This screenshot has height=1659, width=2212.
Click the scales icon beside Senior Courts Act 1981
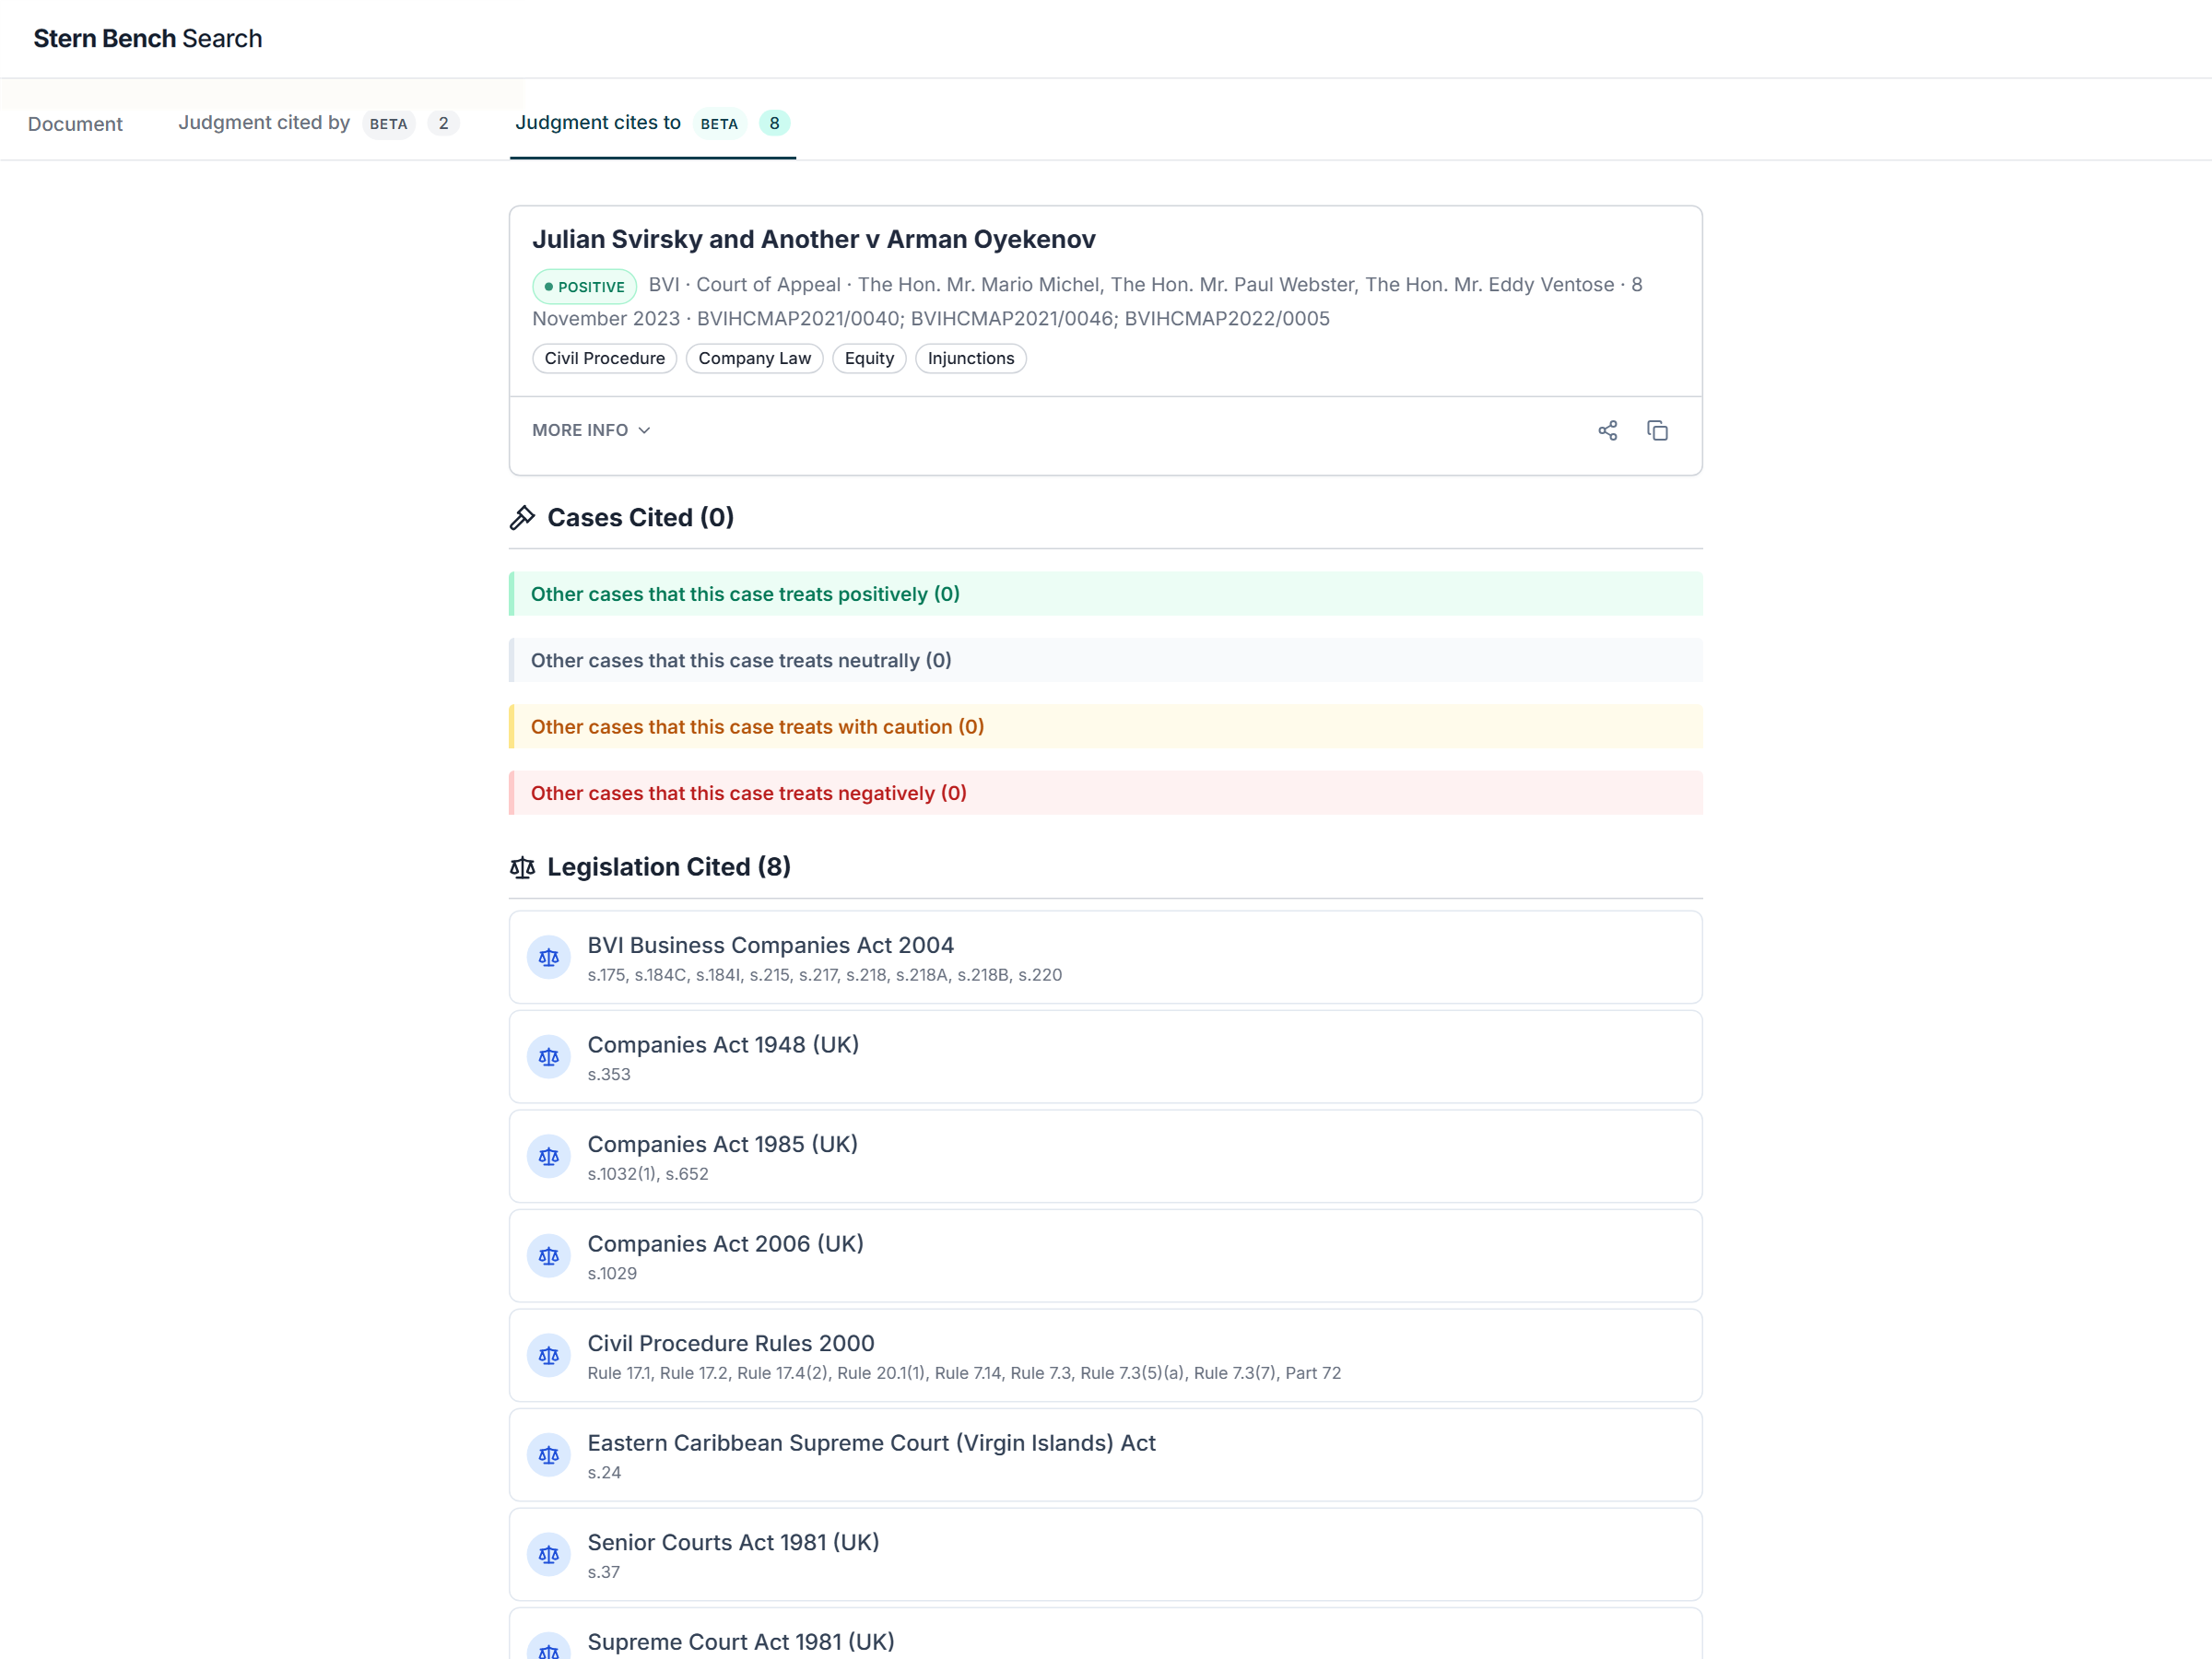548,1554
